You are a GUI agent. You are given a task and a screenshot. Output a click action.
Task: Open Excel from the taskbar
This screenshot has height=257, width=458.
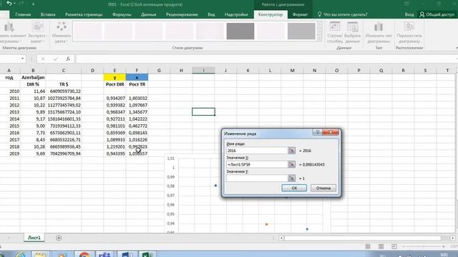click(148, 254)
